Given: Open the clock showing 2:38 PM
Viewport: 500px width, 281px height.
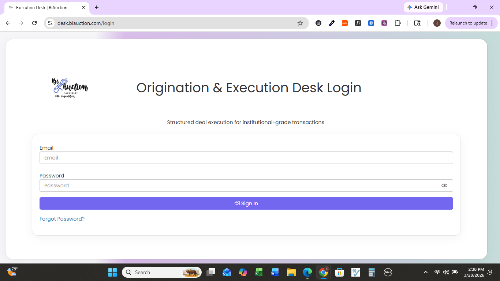Looking at the screenshot, I should point(474,272).
